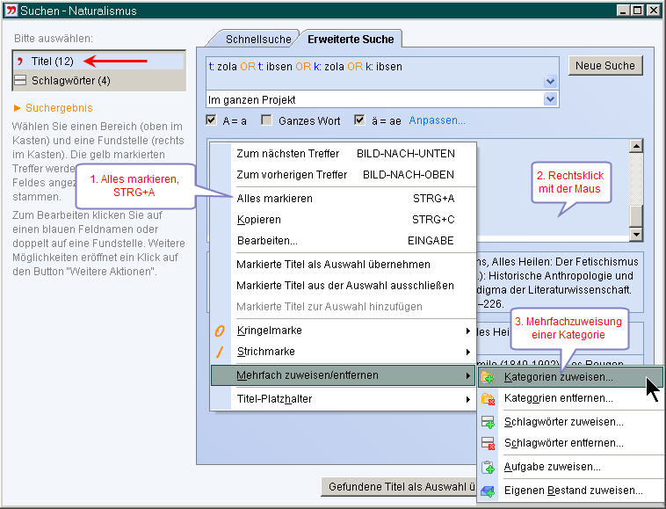Open the 'Im ganzen Projekt' dropdown
The width and height of the screenshot is (666, 509).
[x=550, y=99]
